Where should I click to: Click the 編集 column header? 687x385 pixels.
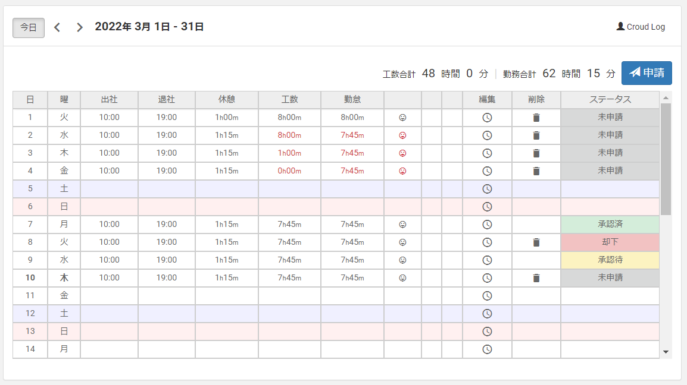click(487, 100)
